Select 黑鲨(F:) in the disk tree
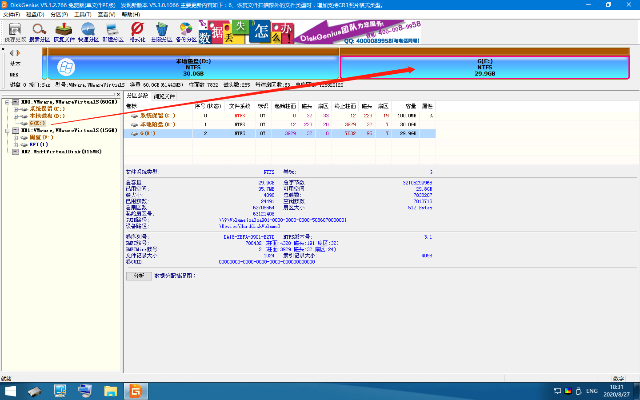Viewport: 640px width, 400px height. point(41,137)
